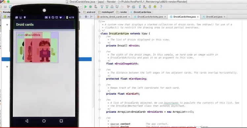
Task: Tap the phone's recent apps square button
Action: pyautogui.click(x=61, y=121)
